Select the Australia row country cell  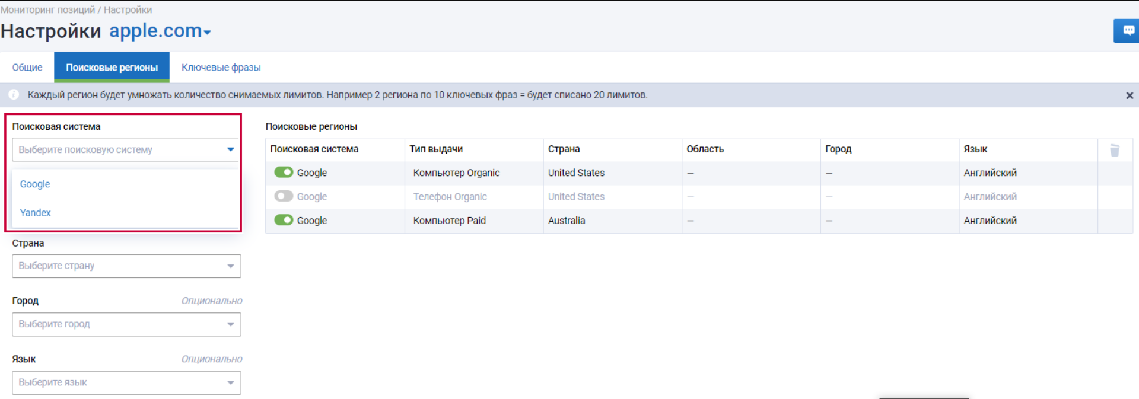pyautogui.click(x=567, y=221)
